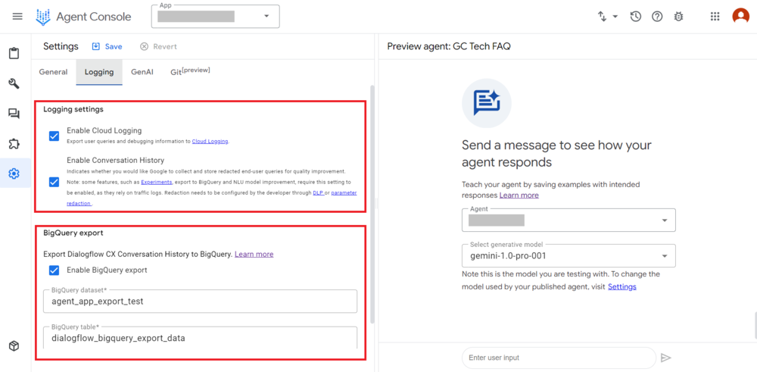
Task: Click the BigQuery export heading
Action: click(73, 233)
